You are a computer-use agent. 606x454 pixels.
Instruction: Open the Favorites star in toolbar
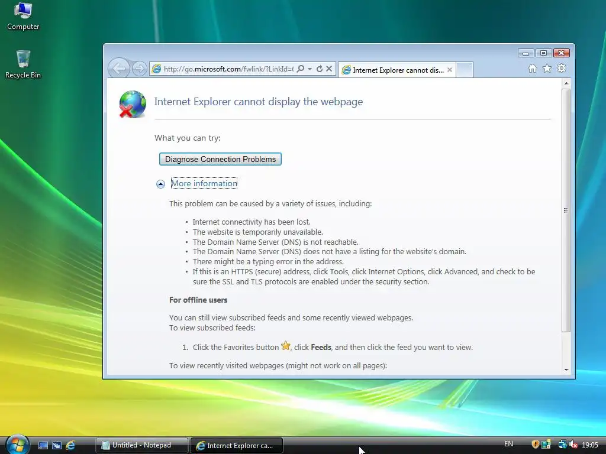click(x=547, y=69)
